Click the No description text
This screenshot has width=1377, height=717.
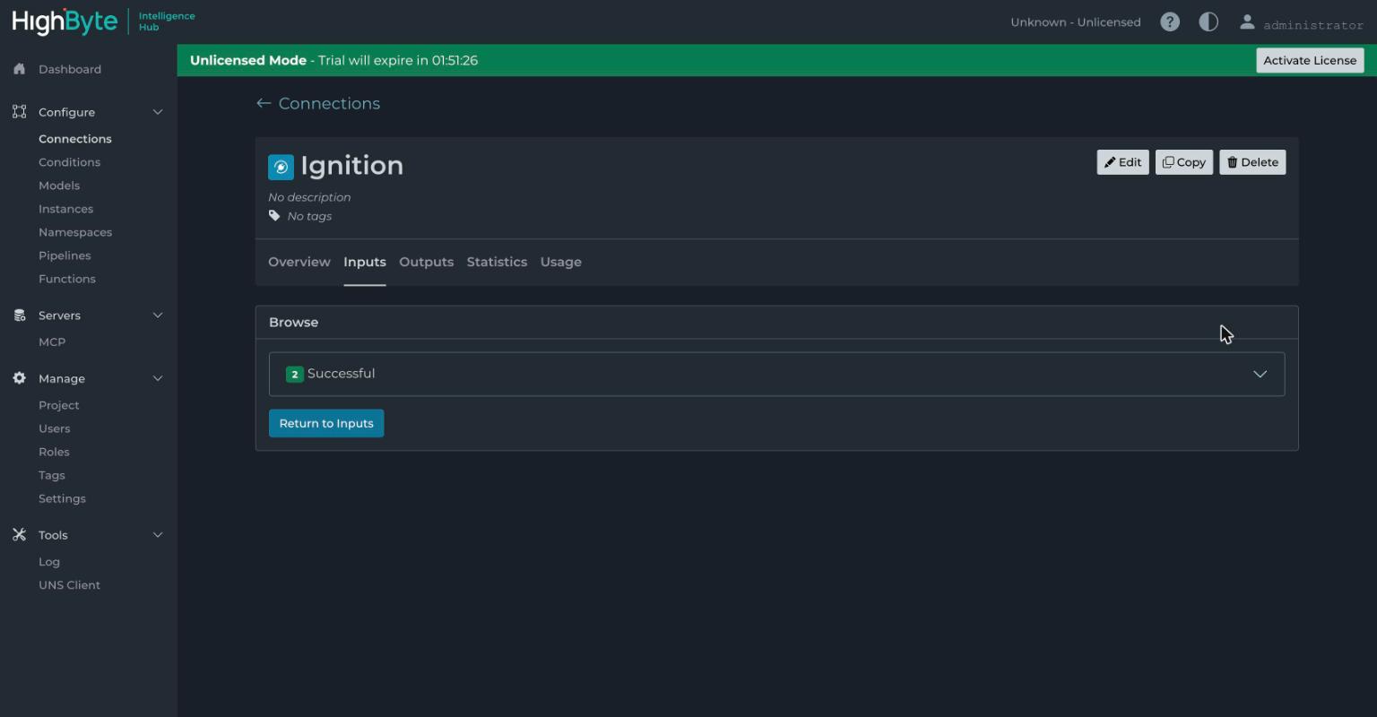pyautogui.click(x=309, y=197)
